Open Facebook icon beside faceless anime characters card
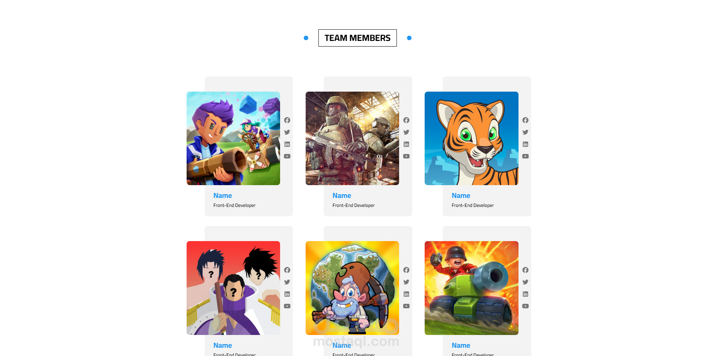Viewport: 713px width, 356px height. (287, 270)
